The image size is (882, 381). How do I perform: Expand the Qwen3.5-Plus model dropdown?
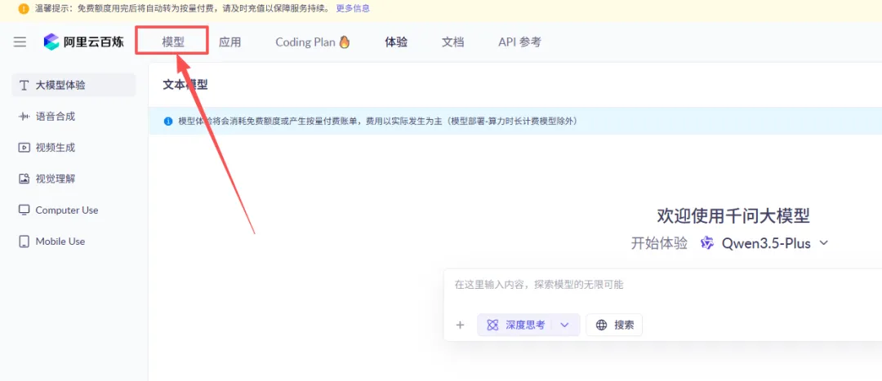click(764, 243)
